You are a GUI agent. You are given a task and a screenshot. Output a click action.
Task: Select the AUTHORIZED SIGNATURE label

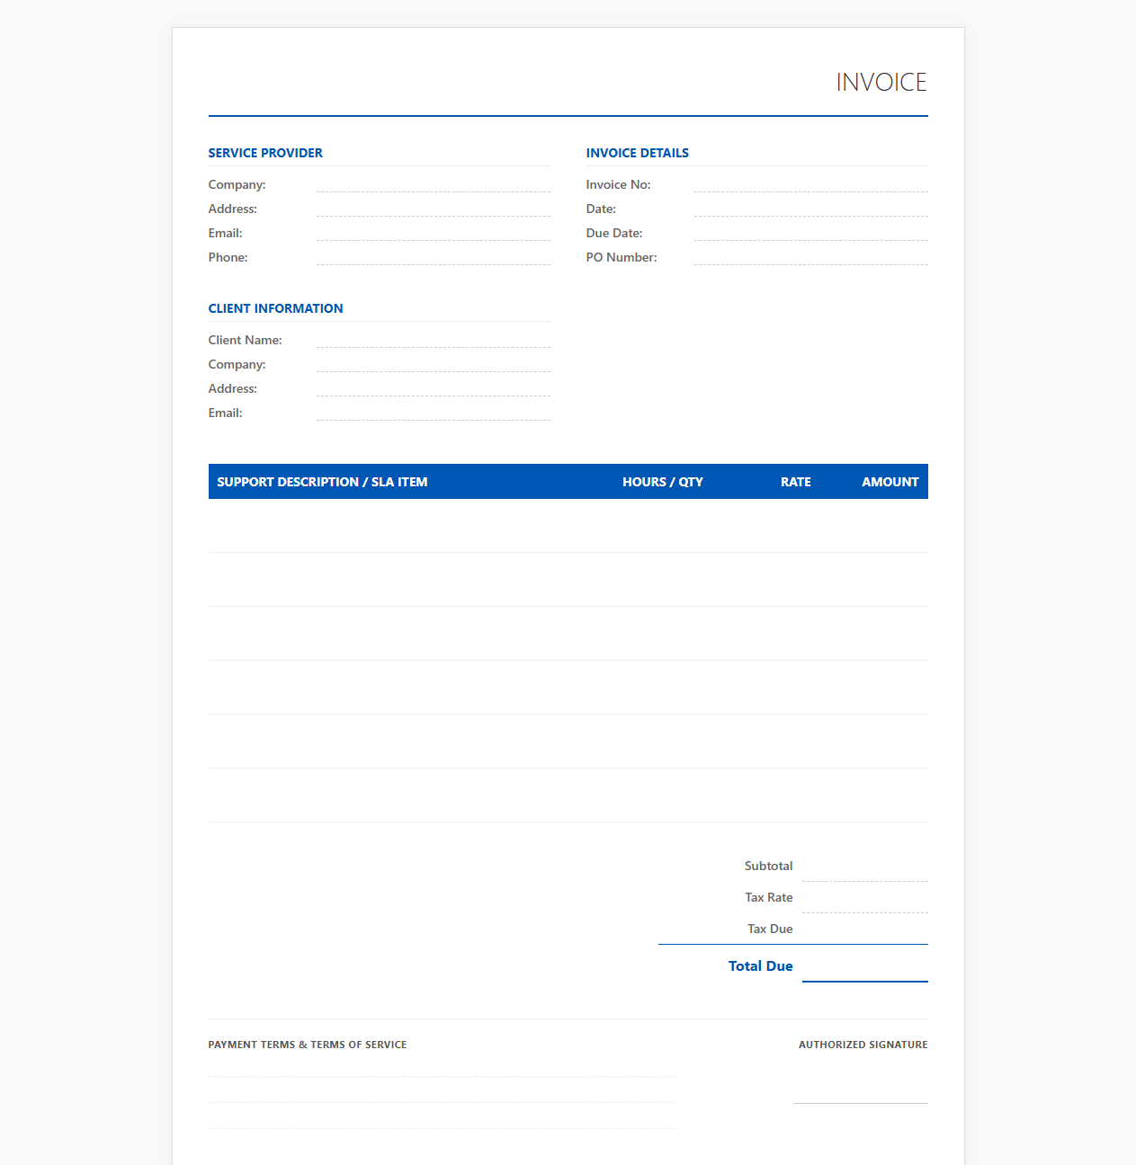863,1045
